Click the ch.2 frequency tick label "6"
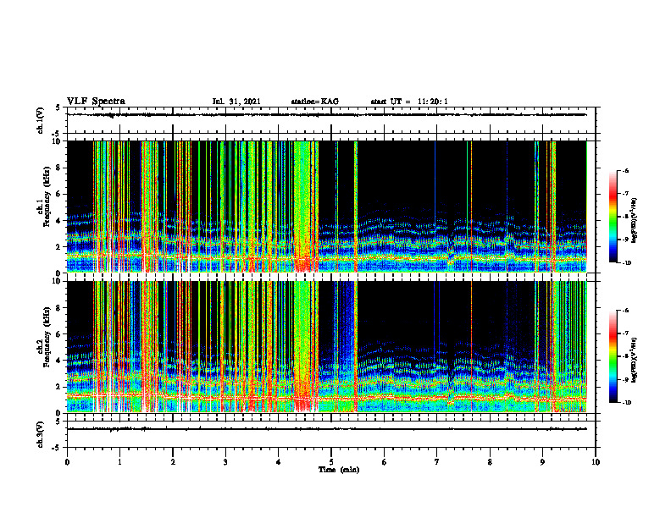This screenshot has width=671, height=518. tap(59, 334)
